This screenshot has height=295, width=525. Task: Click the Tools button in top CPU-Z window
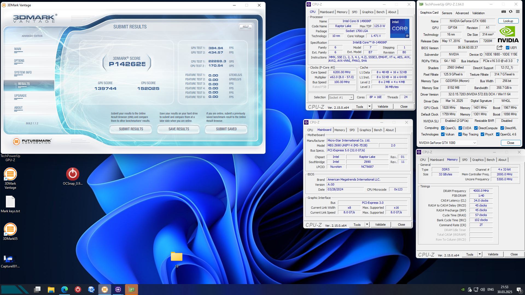[360, 107]
